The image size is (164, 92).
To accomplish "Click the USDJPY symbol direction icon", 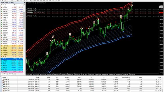I will (2, 37).
